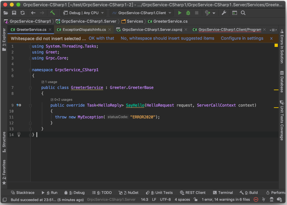Switch to the ExceptionDispatchInfo.cs tab
The image size is (287, 205).
(84, 30)
